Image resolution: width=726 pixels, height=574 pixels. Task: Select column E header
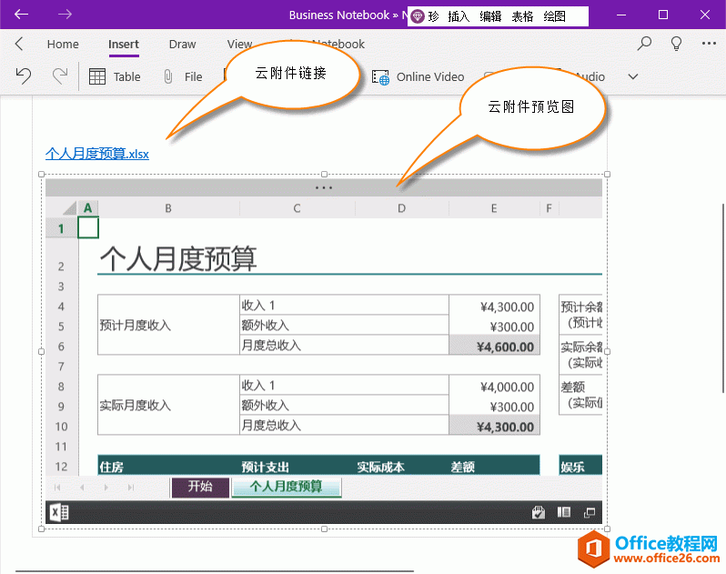494,208
